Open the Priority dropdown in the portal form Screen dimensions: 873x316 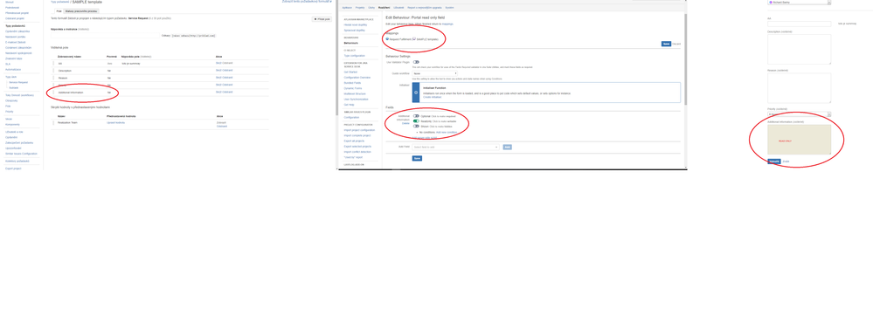799,114
